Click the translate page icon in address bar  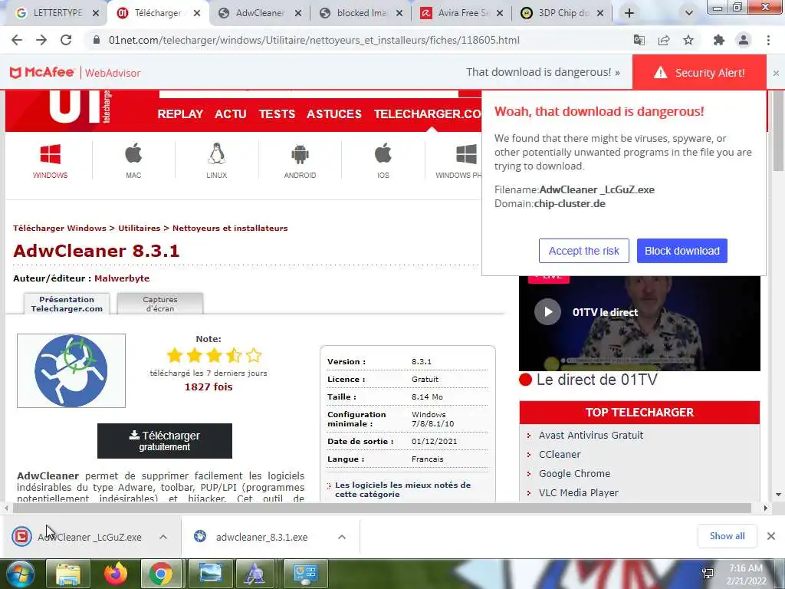click(639, 40)
